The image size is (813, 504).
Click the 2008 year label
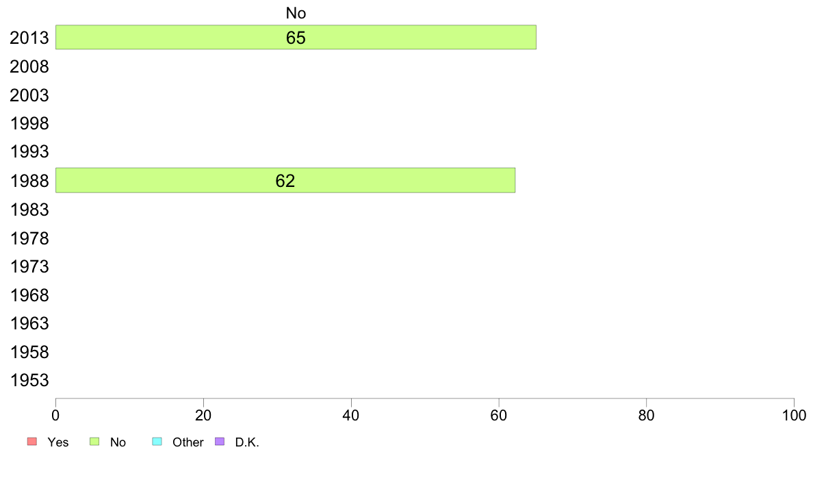[29, 66]
